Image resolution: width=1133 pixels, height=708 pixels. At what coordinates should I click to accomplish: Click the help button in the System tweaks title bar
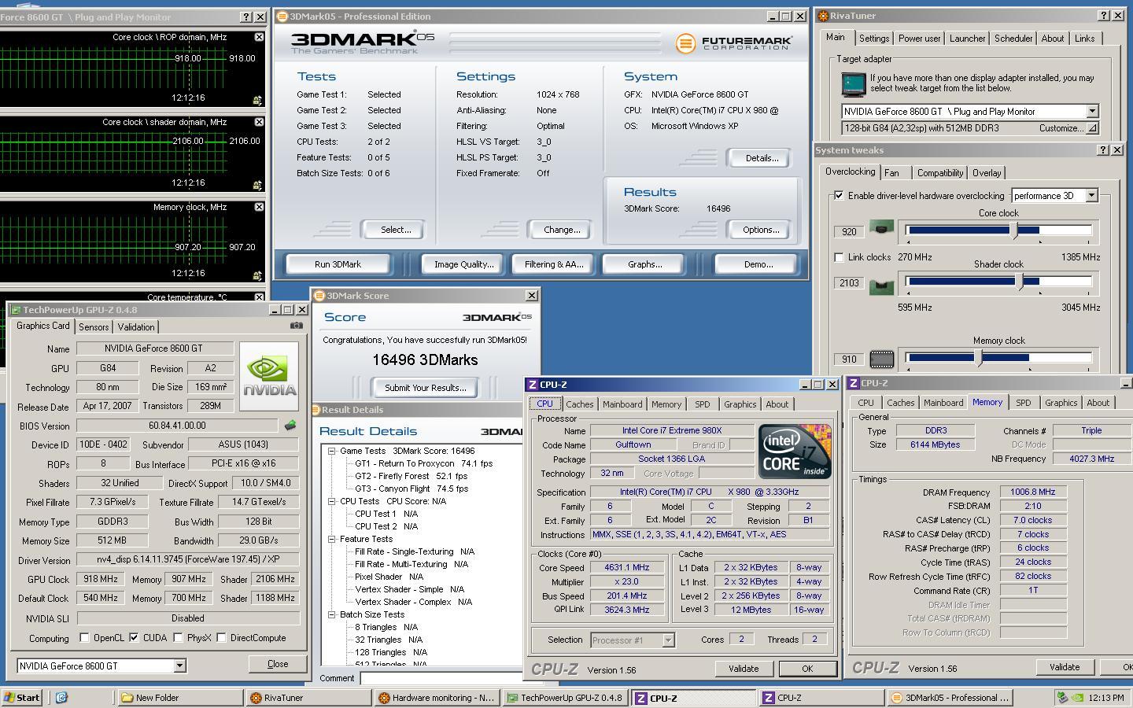(x=1103, y=149)
